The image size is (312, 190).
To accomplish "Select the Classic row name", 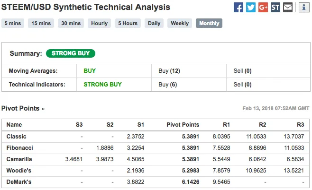I will point(16,137).
